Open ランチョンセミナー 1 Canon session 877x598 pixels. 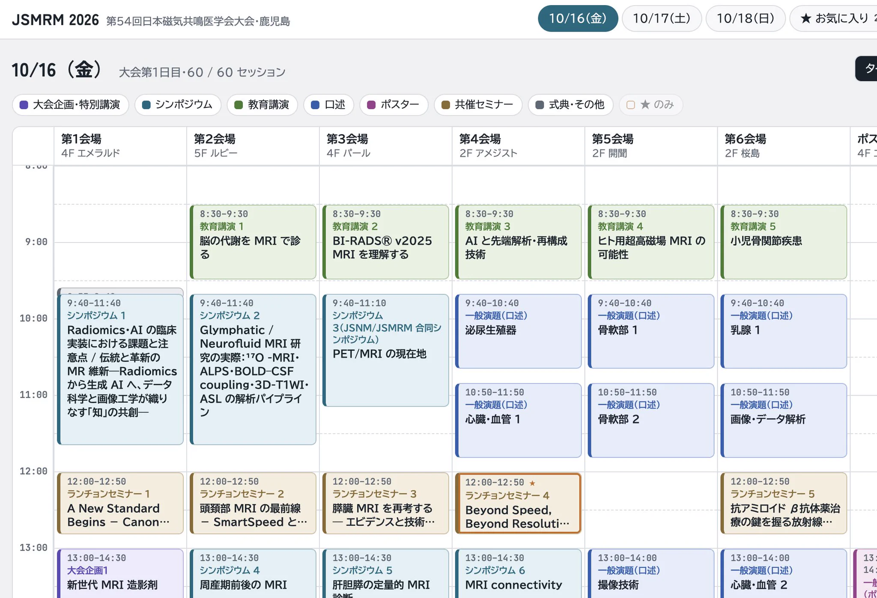(x=120, y=503)
